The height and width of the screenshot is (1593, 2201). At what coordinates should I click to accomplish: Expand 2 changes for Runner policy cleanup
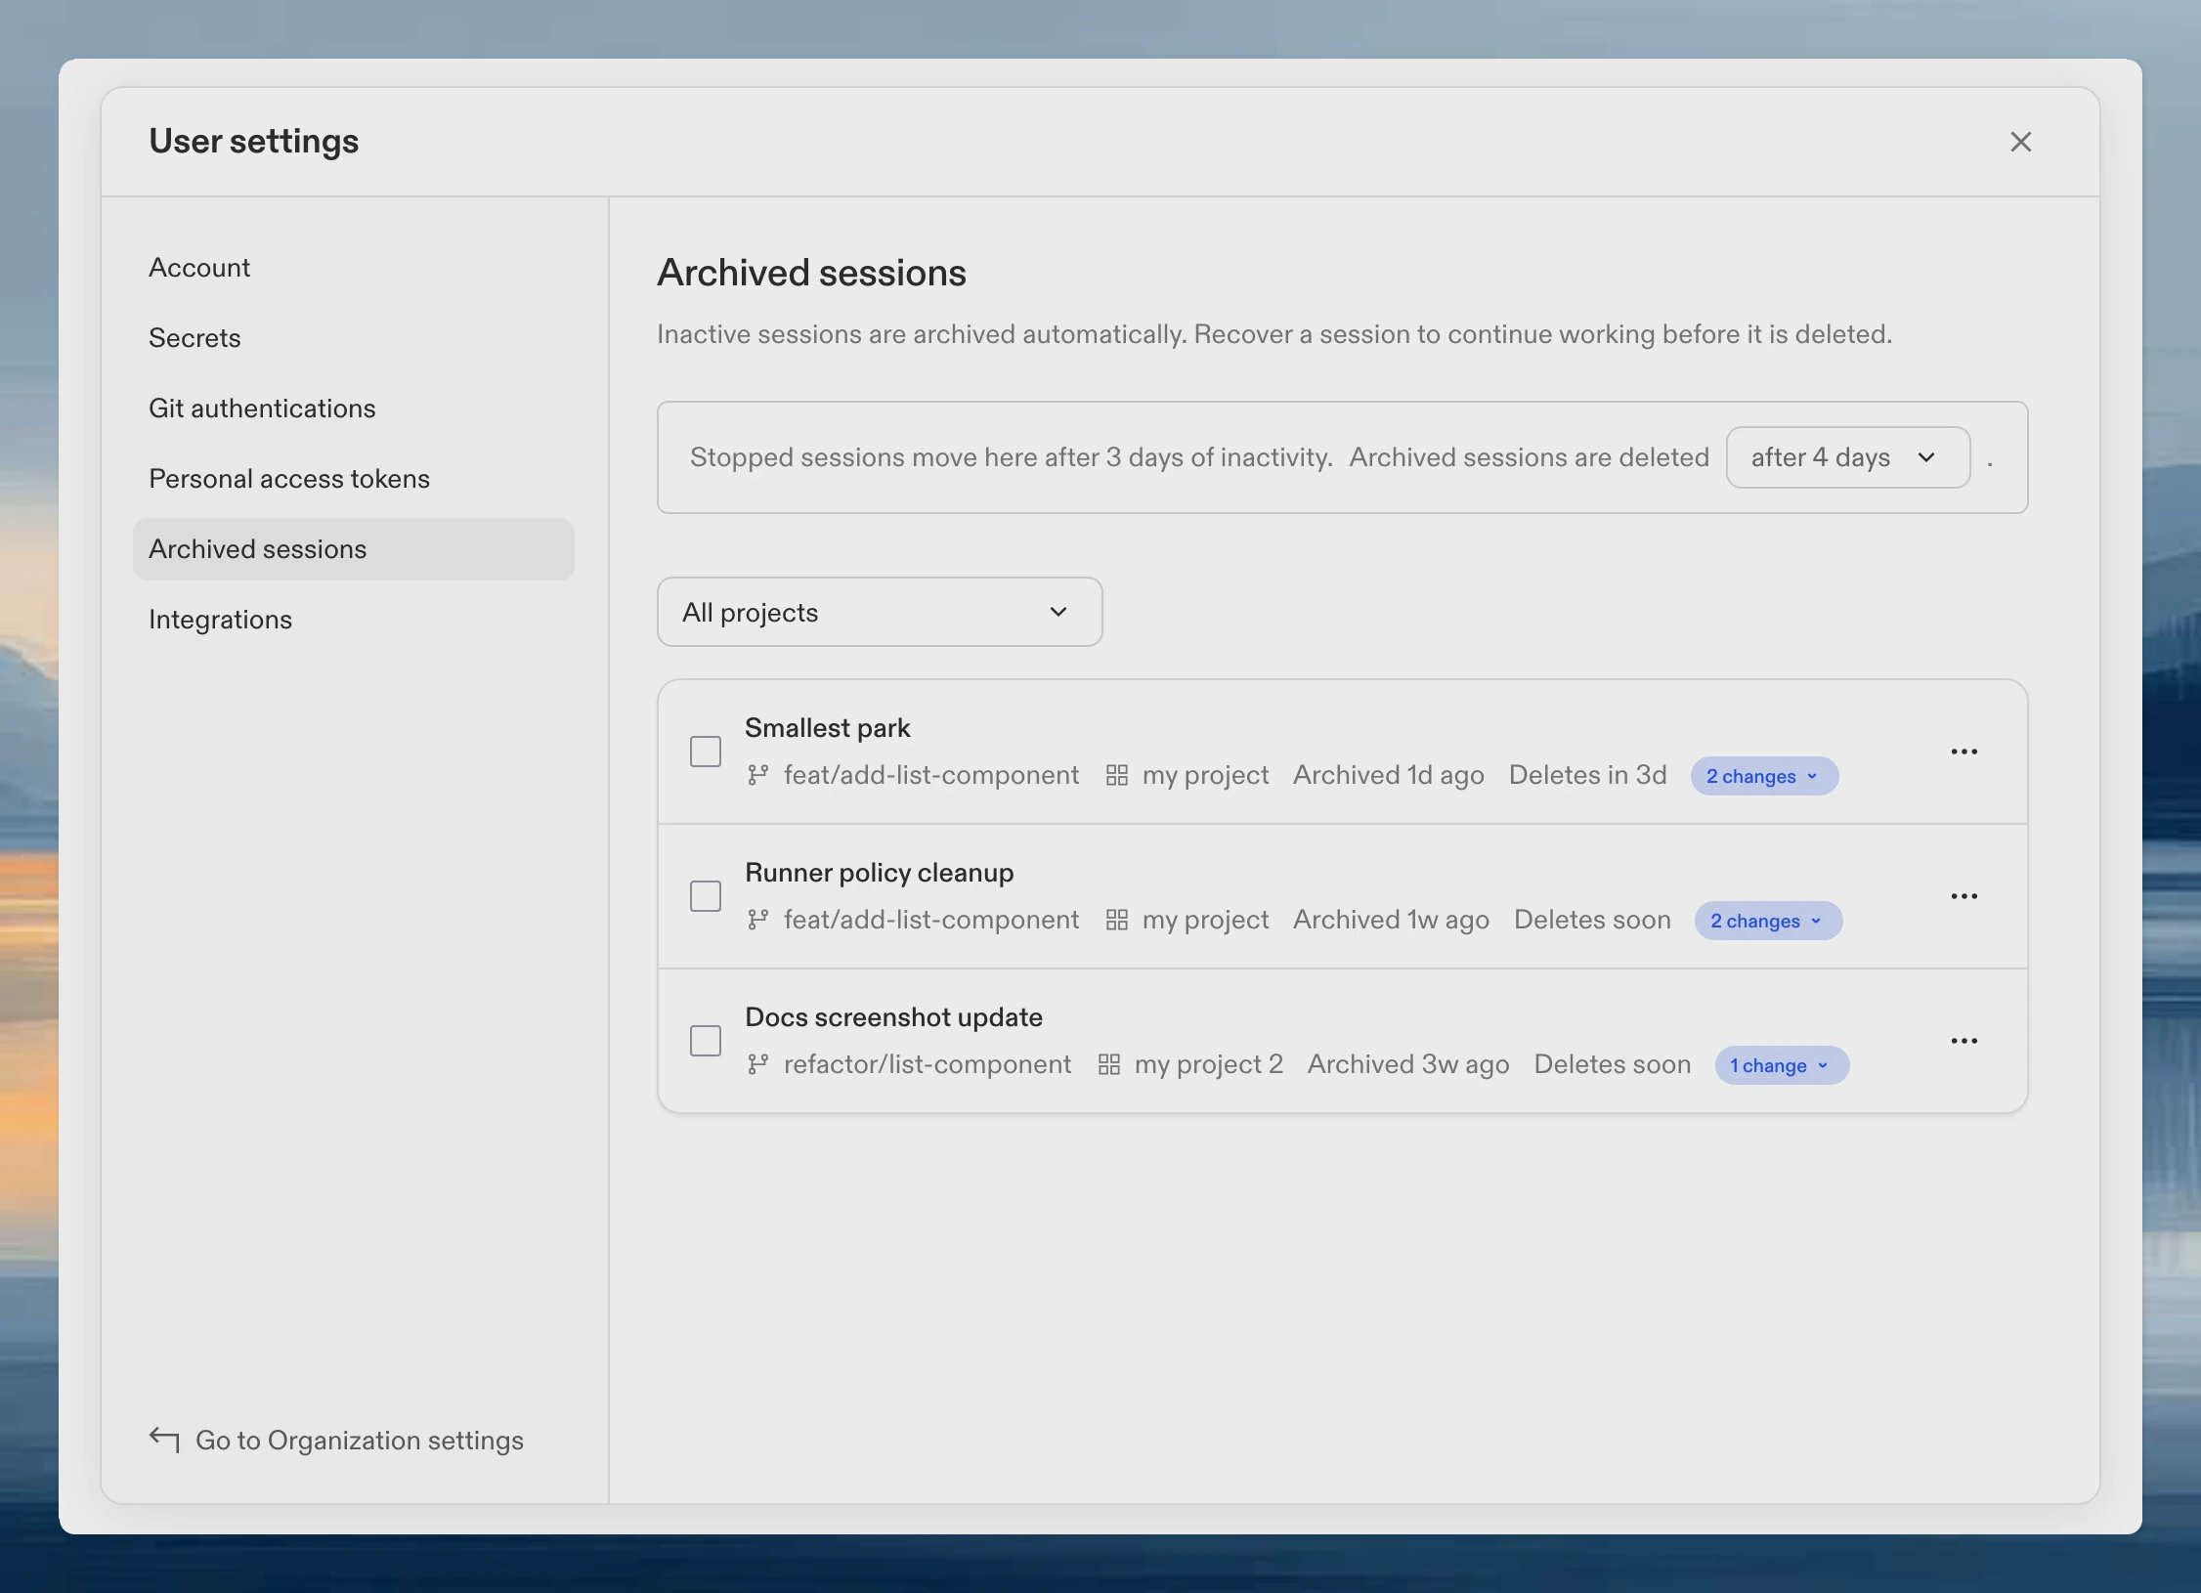1768,921
